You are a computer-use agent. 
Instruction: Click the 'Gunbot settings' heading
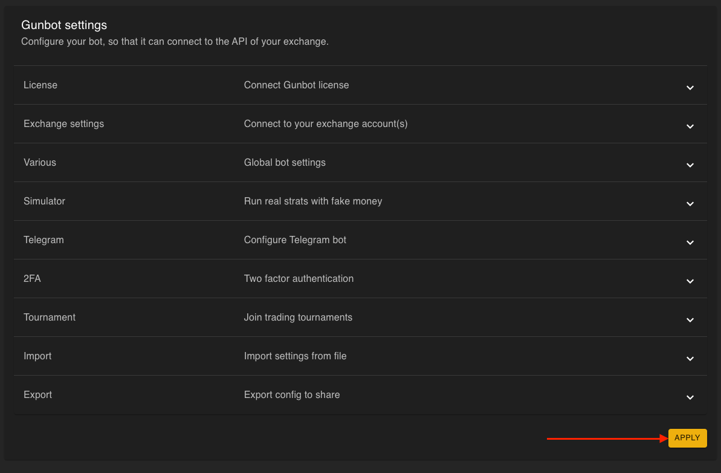[64, 25]
